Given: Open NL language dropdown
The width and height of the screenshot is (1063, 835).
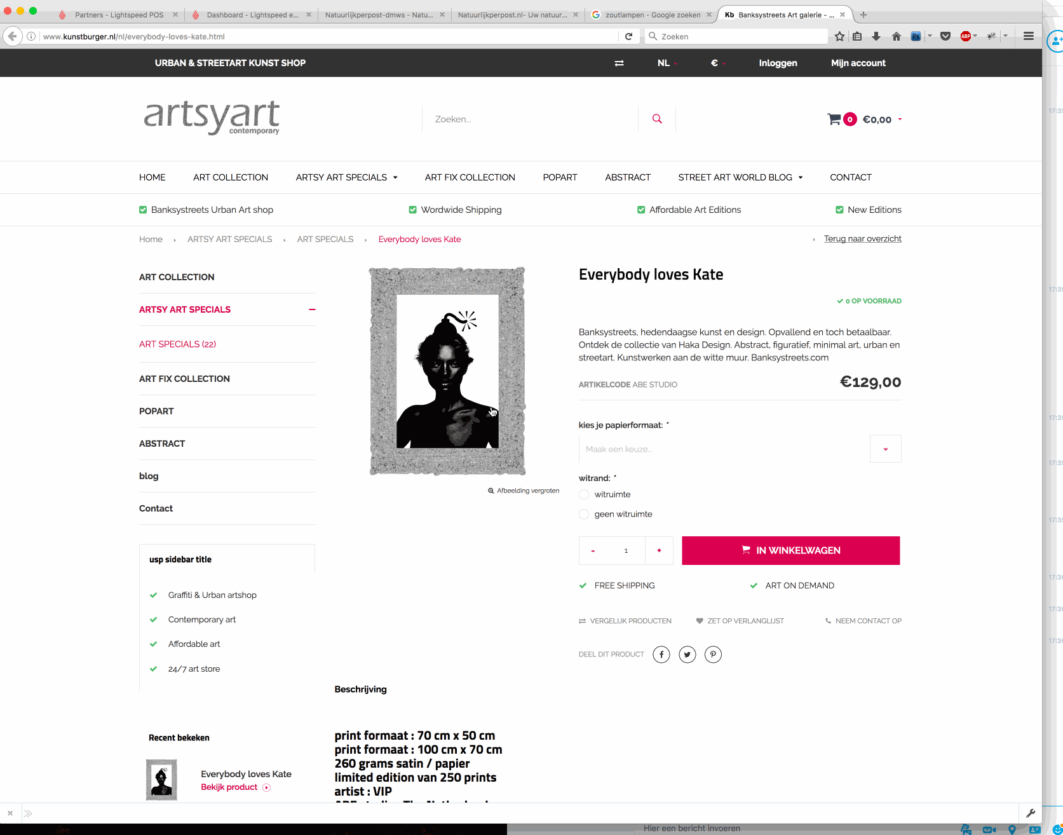Looking at the screenshot, I should [667, 63].
